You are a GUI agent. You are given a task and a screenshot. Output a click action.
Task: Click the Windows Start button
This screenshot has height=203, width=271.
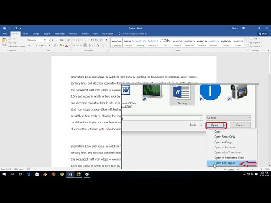coord(4,174)
